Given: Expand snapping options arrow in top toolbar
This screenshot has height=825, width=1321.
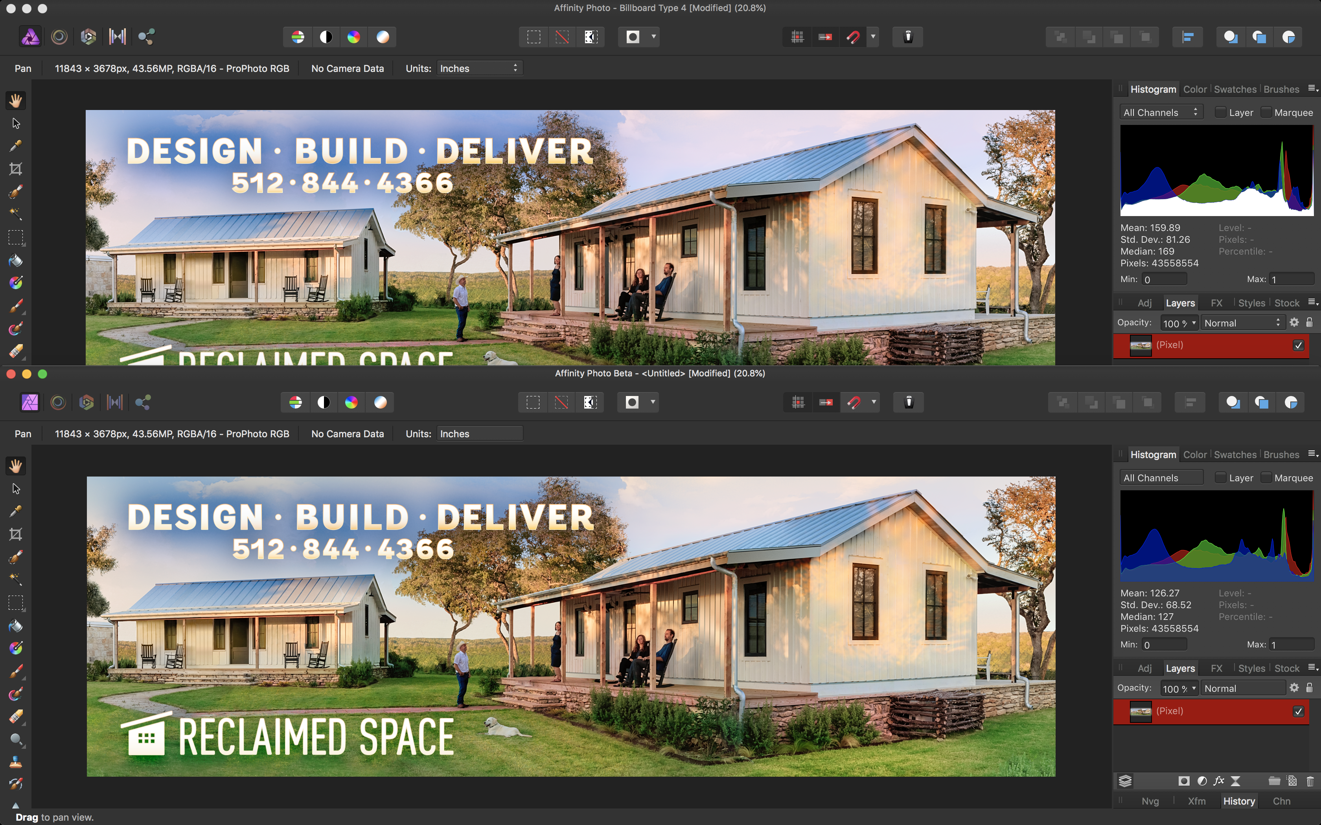Looking at the screenshot, I should pos(873,37).
